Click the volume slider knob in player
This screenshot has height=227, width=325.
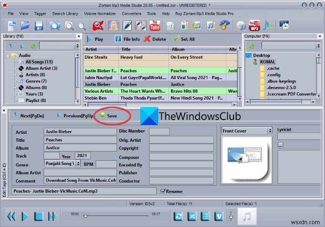pyautogui.click(x=231, y=217)
